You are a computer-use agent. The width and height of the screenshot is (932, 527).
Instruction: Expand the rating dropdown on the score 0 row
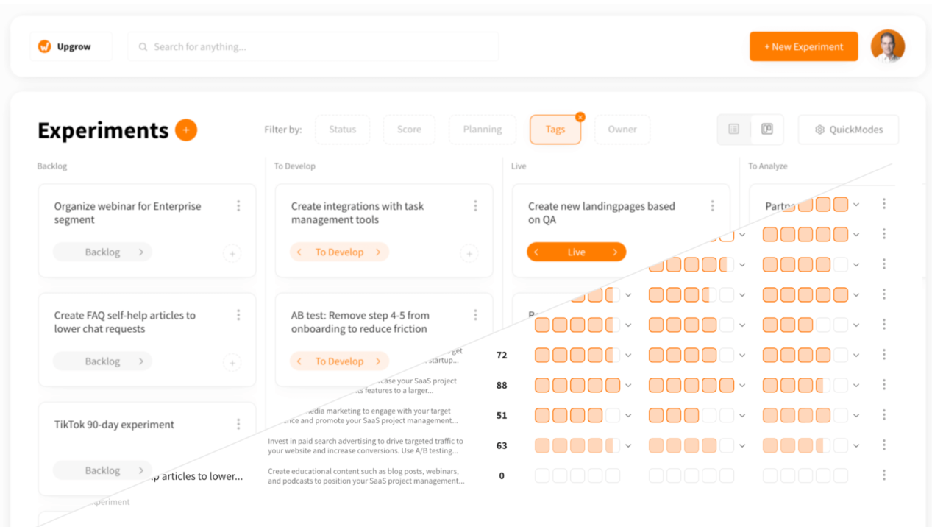[x=629, y=475]
